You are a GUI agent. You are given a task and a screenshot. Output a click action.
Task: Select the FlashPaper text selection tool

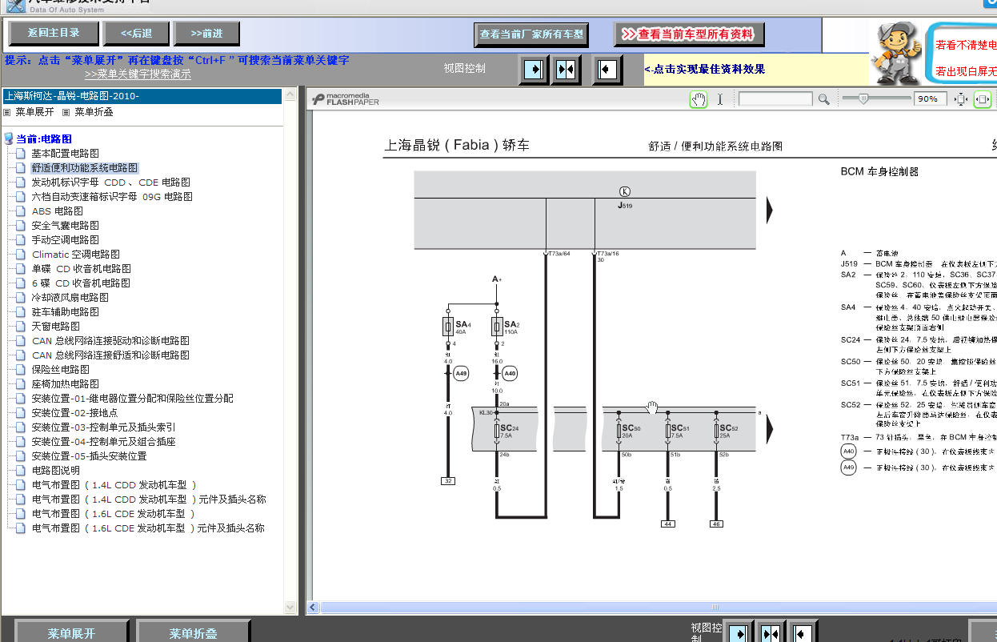[x=719, y=99]
